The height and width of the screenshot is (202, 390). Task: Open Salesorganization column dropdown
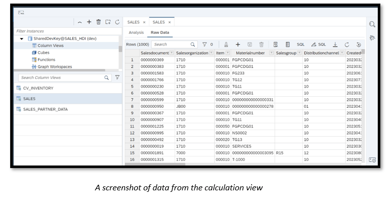(211, 53)
